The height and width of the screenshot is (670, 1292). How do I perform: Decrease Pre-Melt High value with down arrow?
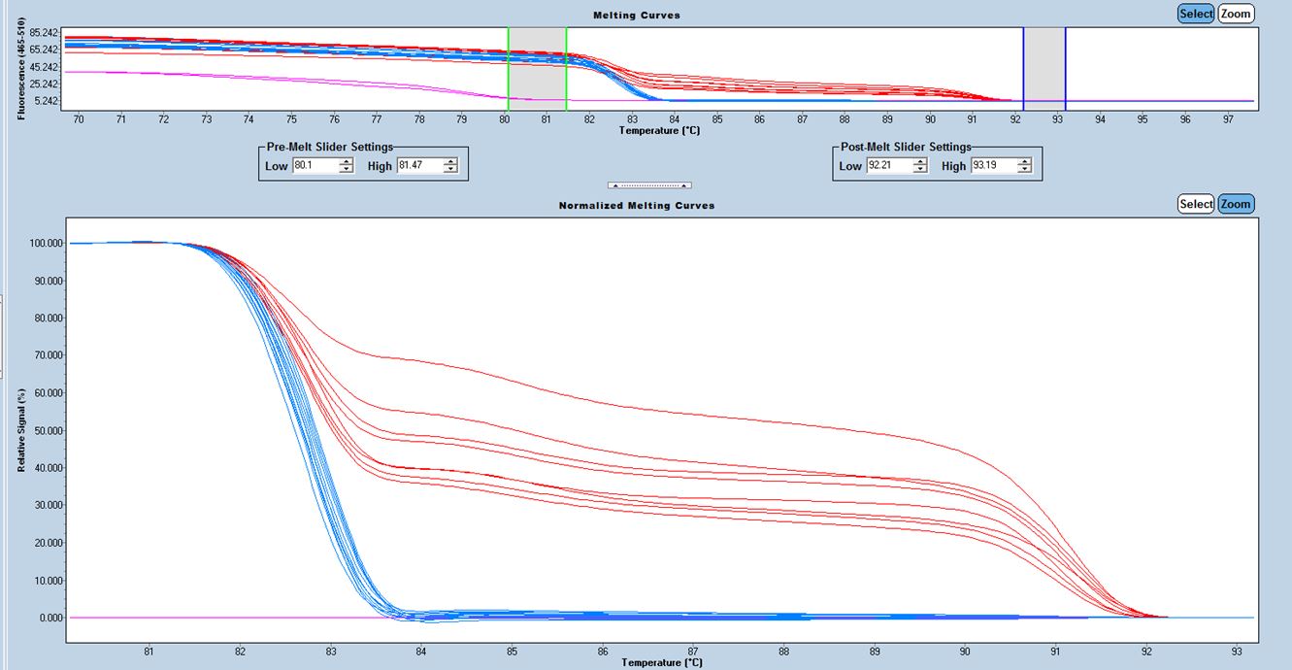(x=449, y=170)
